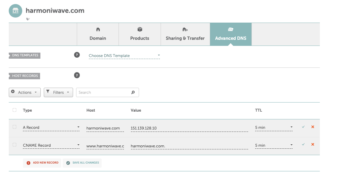Switch to the Domain tab
The width and height of the screenshot is (337, 172).
98,34
